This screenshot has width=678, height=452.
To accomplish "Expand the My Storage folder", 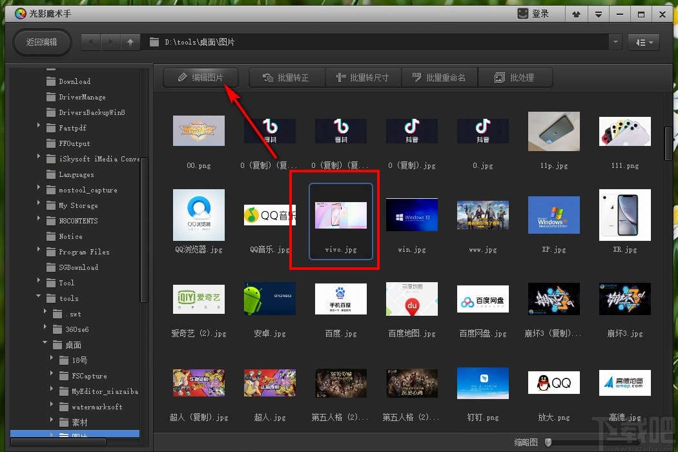I will tap(39, 202).
